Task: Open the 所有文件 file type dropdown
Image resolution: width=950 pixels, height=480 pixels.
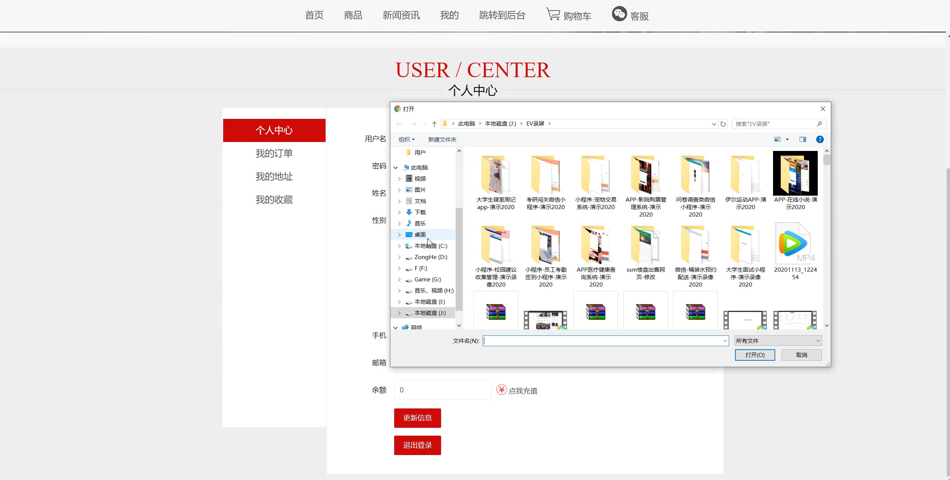Action: pyautogui.click(x=778, y=341)
